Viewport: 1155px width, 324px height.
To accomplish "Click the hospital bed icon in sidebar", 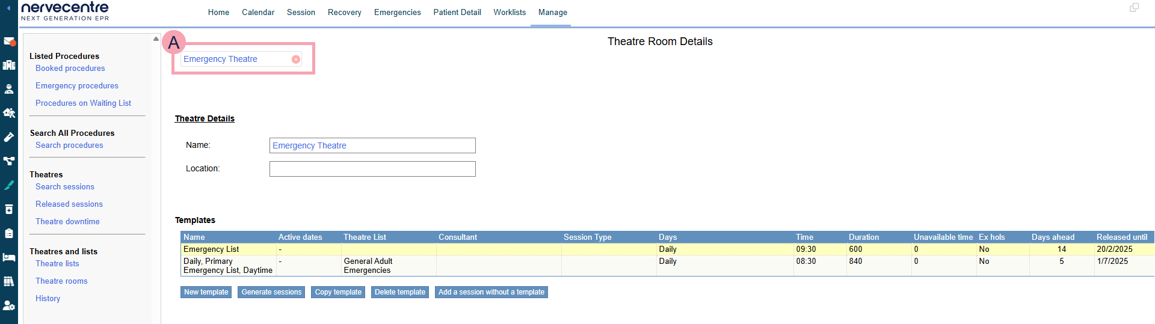I will pyautogui.click(x=9, y=257).
